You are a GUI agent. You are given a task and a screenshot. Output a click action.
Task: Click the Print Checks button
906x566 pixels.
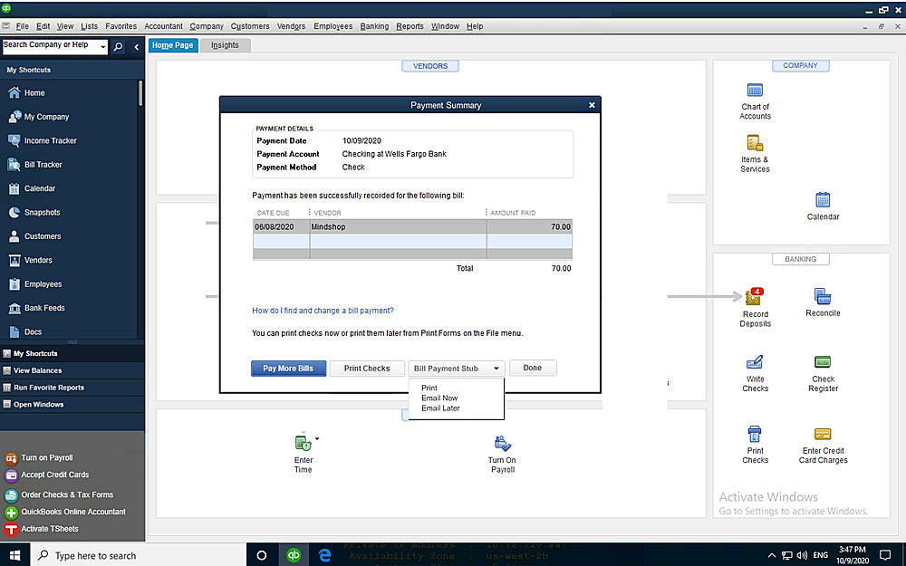click(367, 369)
